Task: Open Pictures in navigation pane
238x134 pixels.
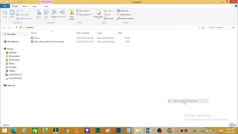Action: pos(13,67)
